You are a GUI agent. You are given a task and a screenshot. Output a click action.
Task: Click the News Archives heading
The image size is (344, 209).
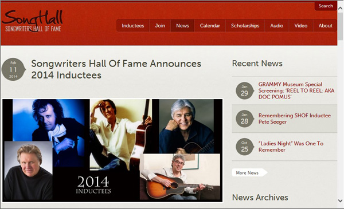260,198
